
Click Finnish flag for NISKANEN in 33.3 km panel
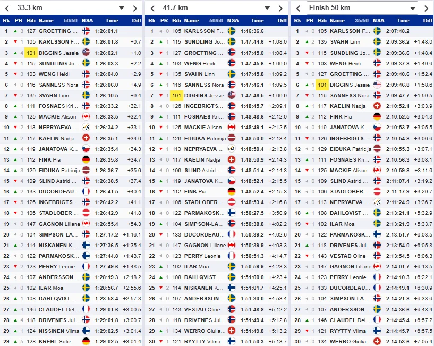(86, 245)
